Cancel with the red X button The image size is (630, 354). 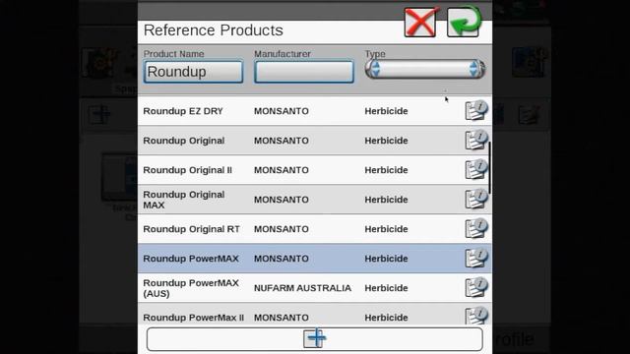420,23
